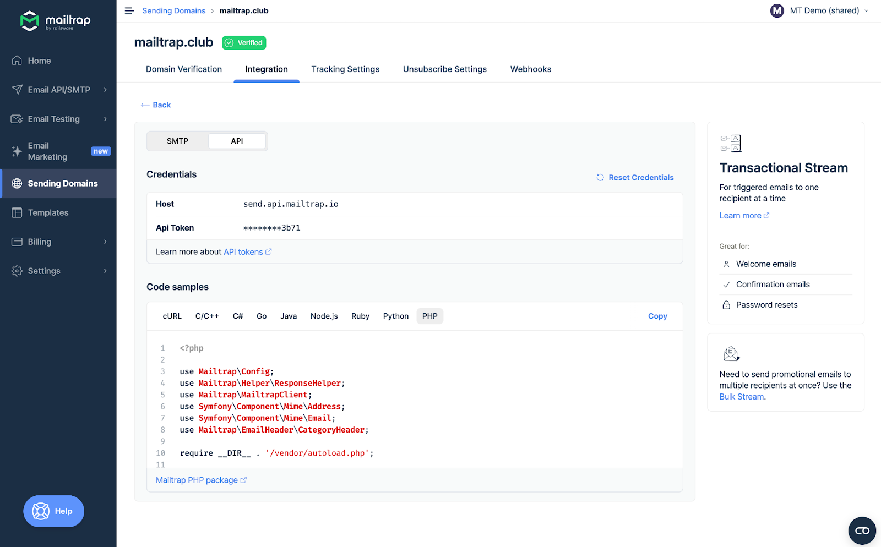881x547 pixels.
Task: Open the chat widget in bottom corner
Action: point(862,530)
